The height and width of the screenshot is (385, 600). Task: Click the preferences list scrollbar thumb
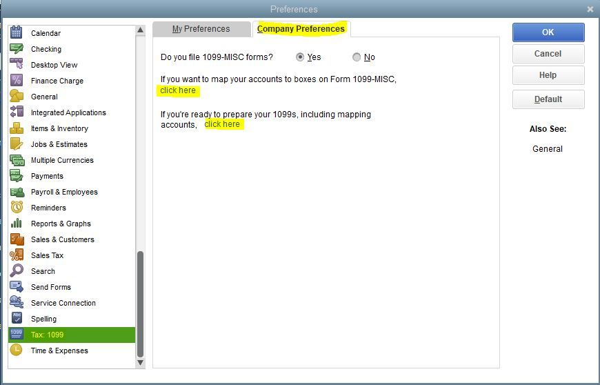click(x=141, y=304)
